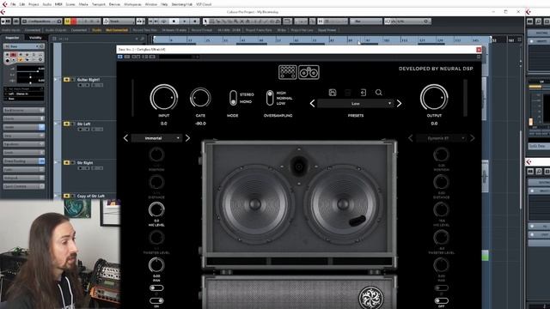This screenshot has height=309, width=550.
Task: Select next right mic with arrow
Action: [x=473, y=138]
